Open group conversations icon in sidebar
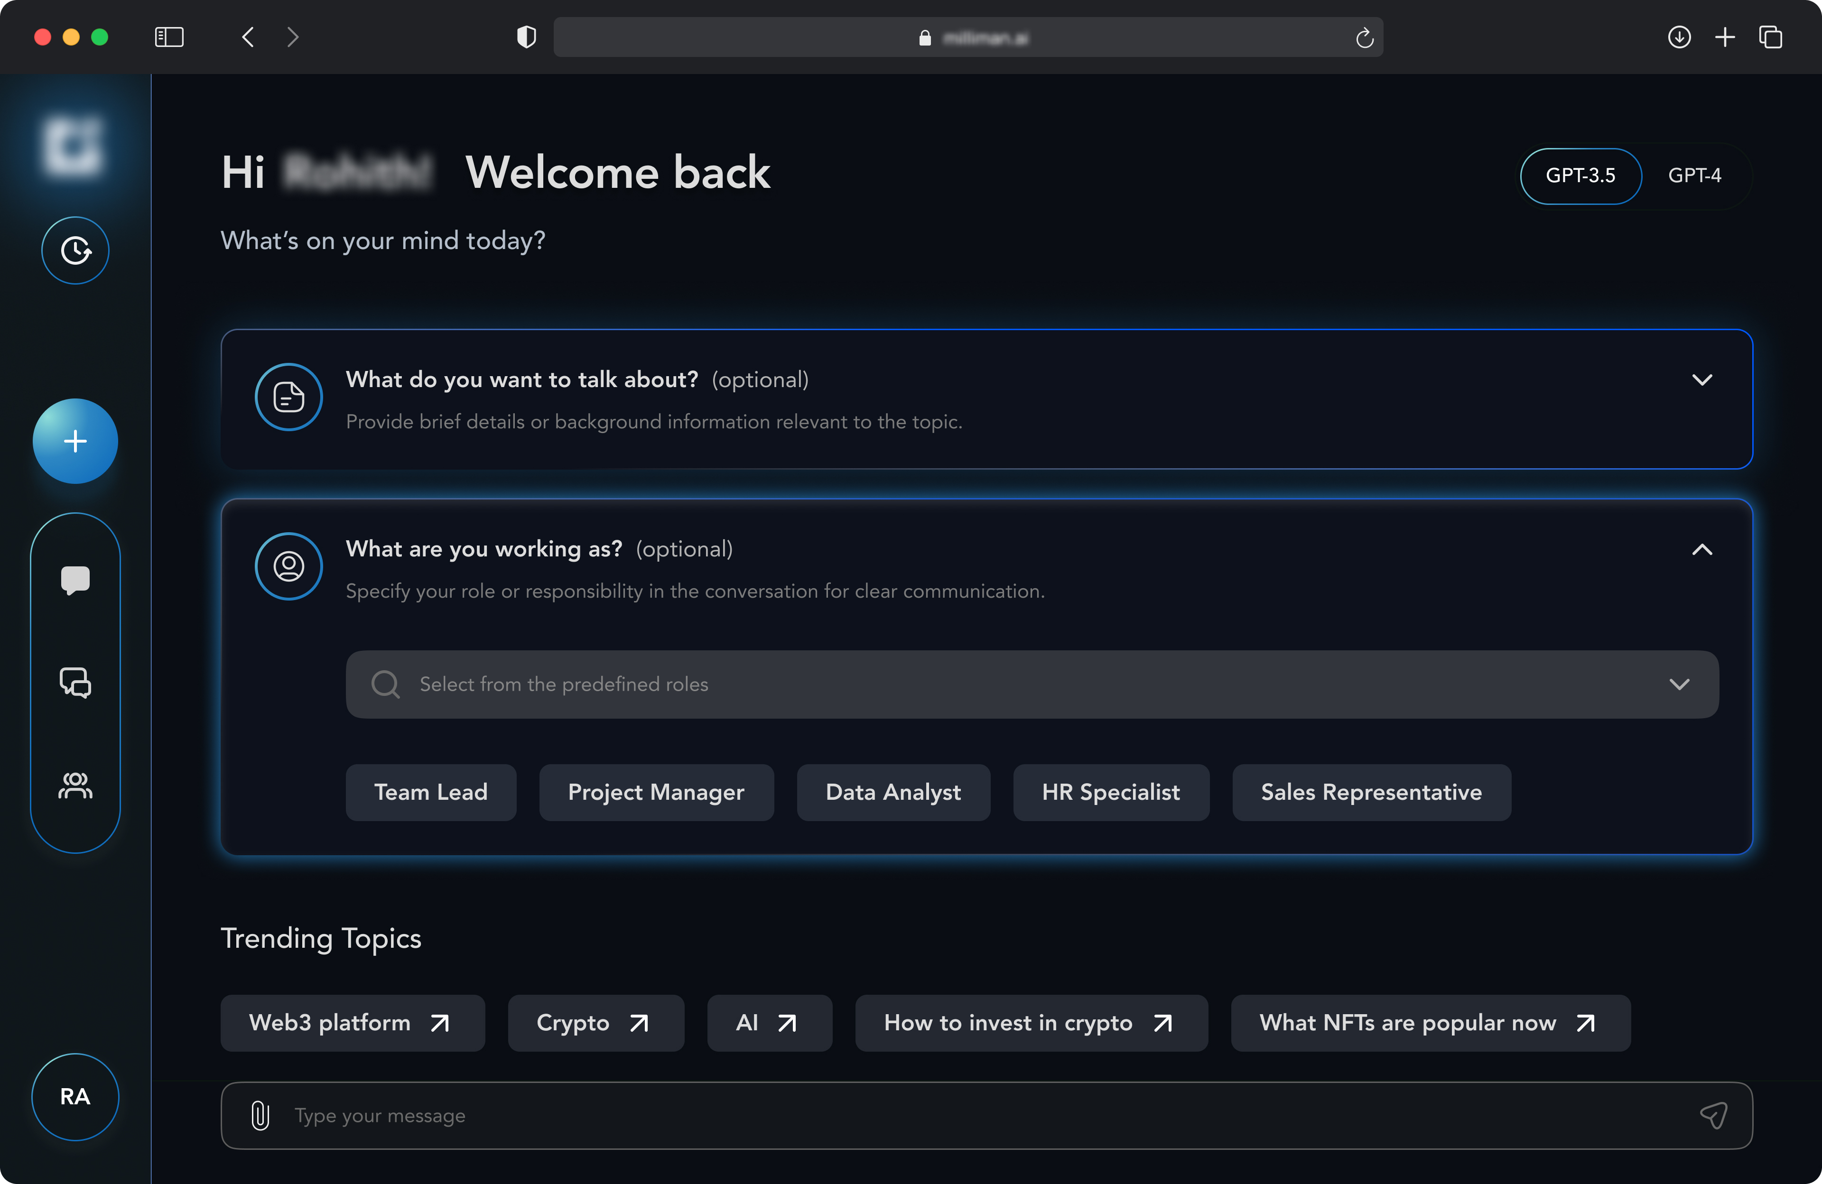 click(75, 682)
